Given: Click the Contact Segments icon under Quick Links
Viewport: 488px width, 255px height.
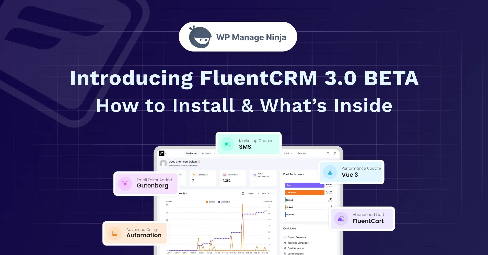Looking at the screenshot, I should (284, 237).
